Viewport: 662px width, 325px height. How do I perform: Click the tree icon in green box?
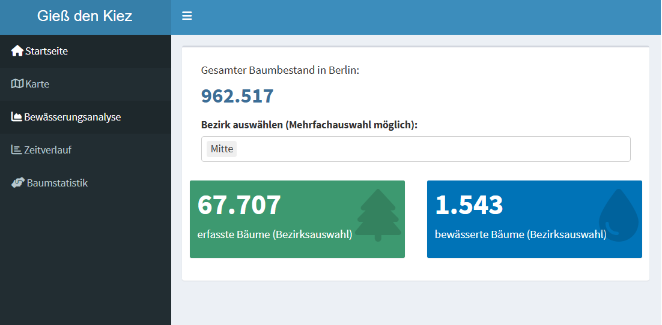coord(378,215)
